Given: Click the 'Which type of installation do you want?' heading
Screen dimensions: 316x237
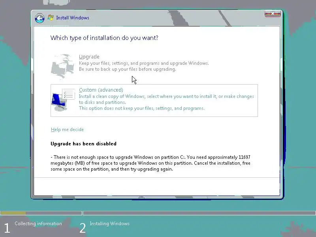Looking at the screenshot, I should (x=104, y=38).
